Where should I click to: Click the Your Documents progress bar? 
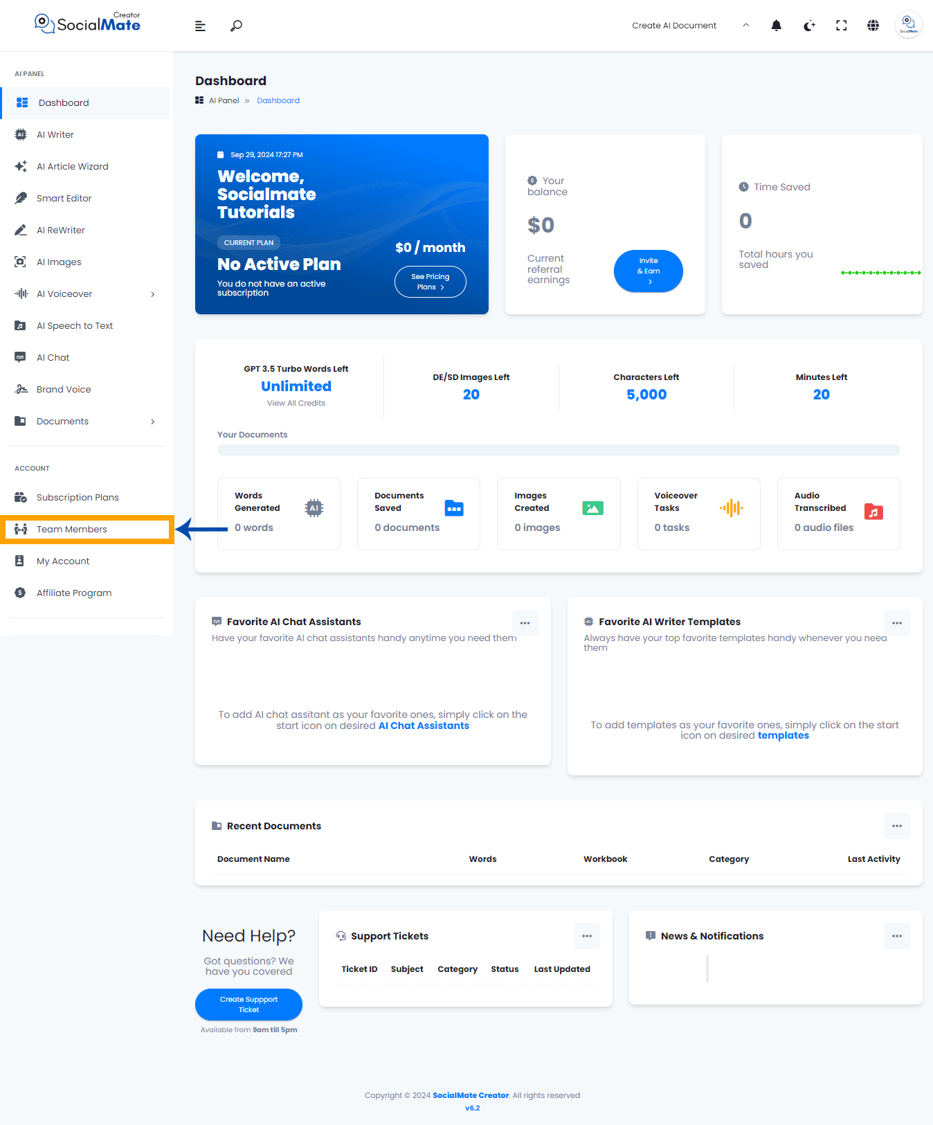point(559,450)
